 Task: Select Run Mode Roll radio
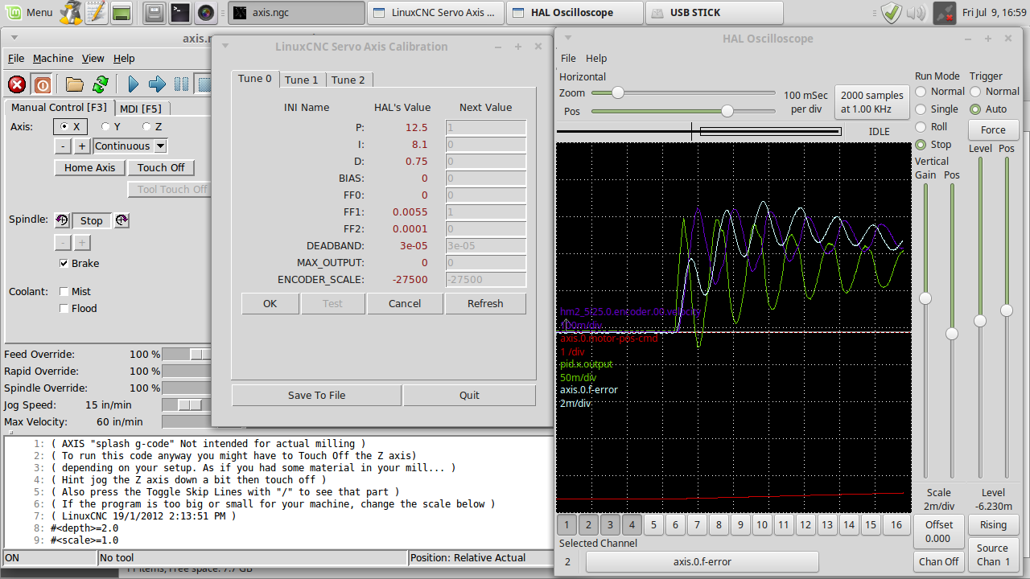tap(921, 127)
